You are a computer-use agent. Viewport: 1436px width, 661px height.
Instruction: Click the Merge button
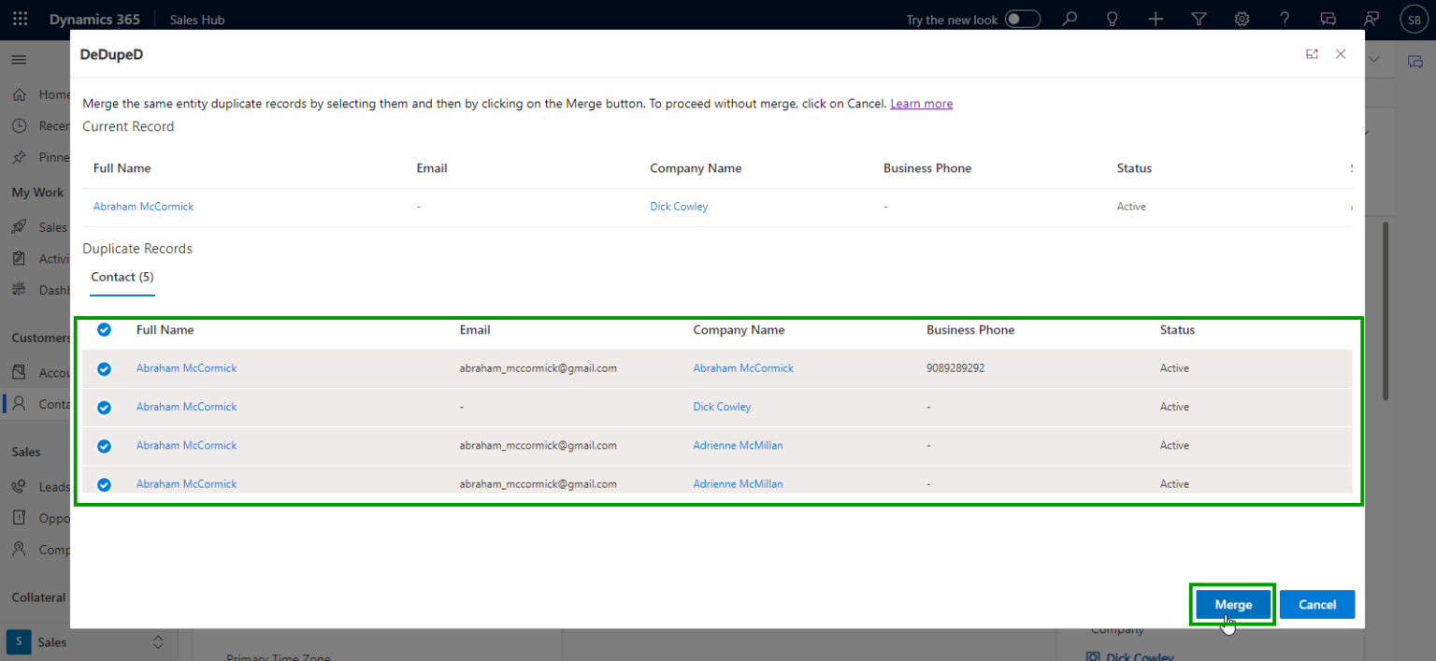[x=1232, y=604]
